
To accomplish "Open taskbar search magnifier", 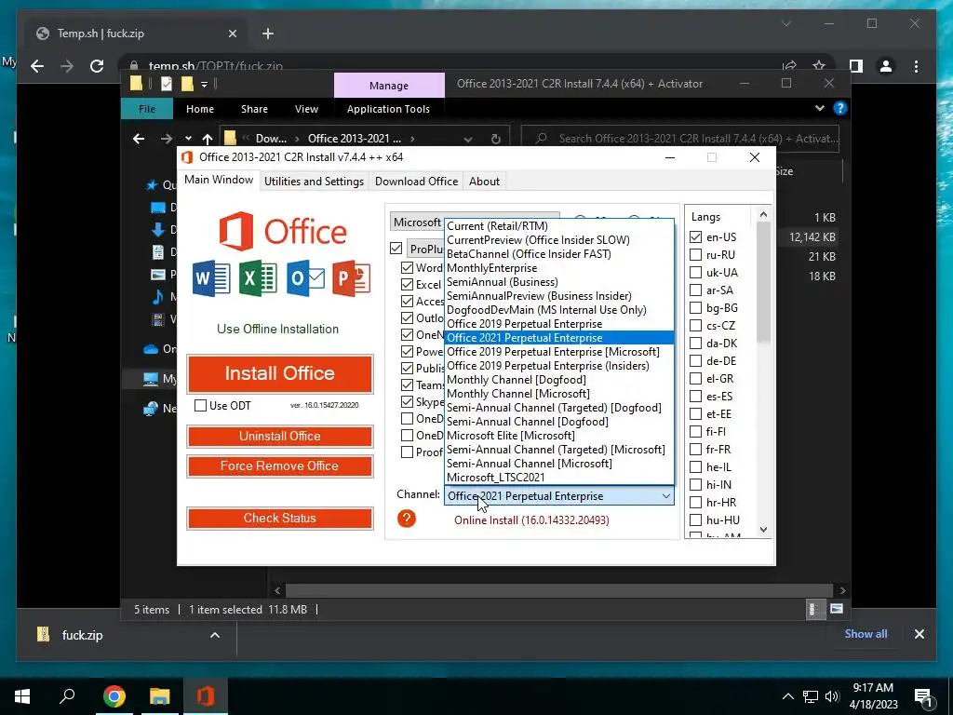I will pos(67,695).
